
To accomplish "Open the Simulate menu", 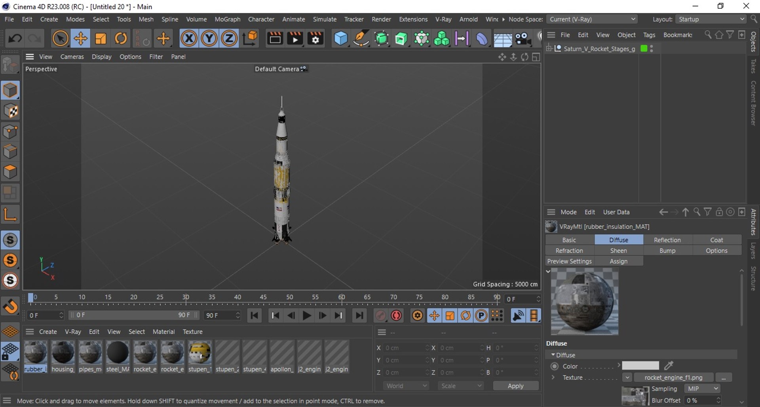I will point(325,19).
